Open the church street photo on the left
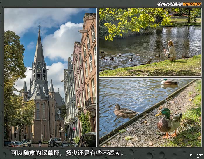204x159 pixels. tap(50, 77)
